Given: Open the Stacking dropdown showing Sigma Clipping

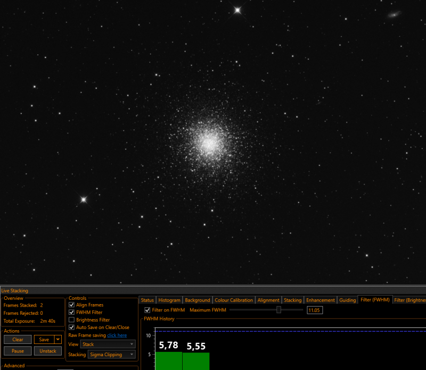Looking at the screenshot, I should [112, 355].
